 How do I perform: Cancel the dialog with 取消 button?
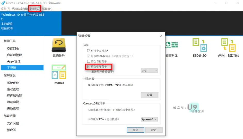click(x=154, y=130)
